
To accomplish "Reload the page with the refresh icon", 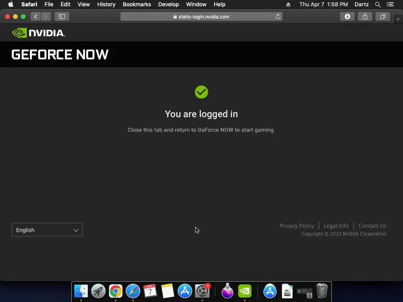I will [x=278, y=17].
